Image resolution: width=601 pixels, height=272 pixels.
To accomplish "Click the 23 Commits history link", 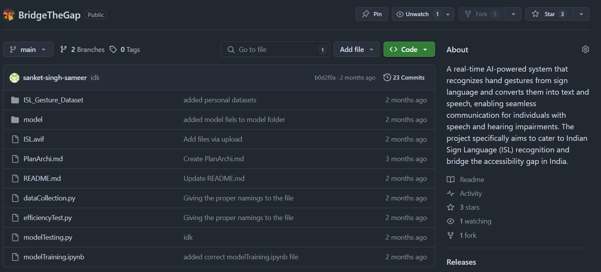I will (x=404, y=78).
